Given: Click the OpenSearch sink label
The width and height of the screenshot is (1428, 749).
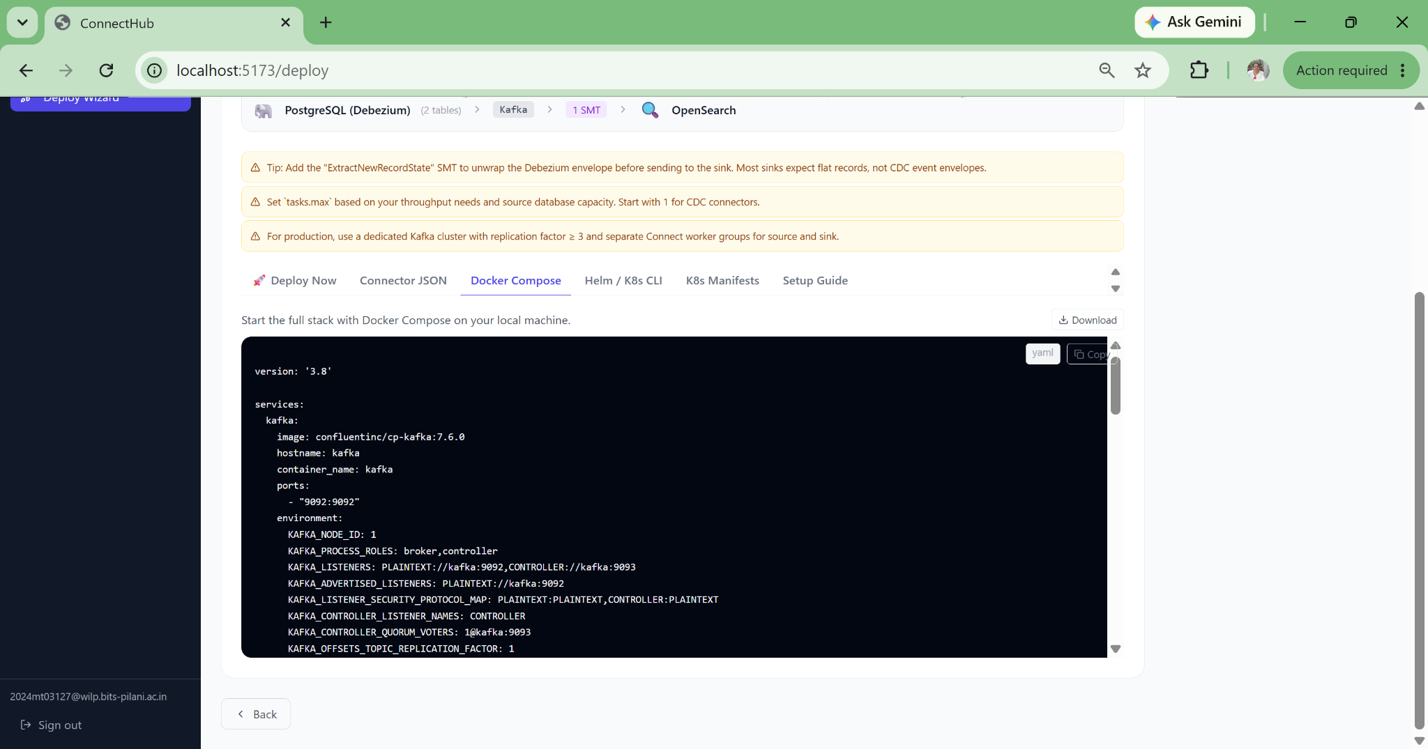Looking at the screenshot, I should 704,110.
